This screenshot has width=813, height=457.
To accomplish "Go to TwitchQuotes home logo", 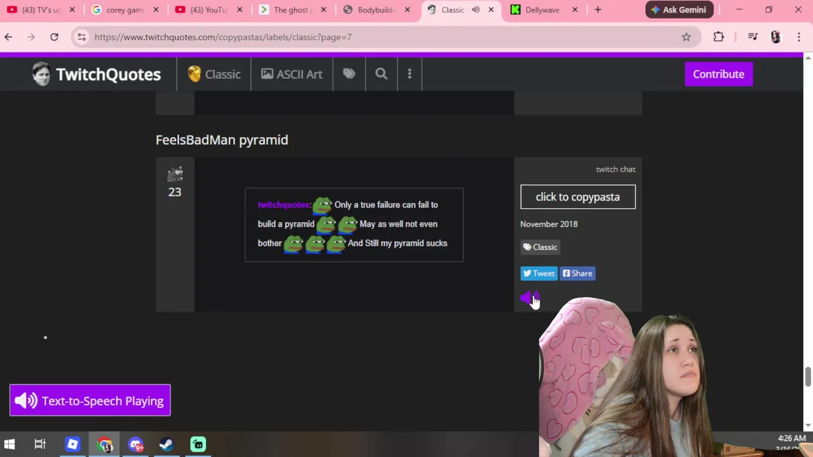I will coord(97,74).
